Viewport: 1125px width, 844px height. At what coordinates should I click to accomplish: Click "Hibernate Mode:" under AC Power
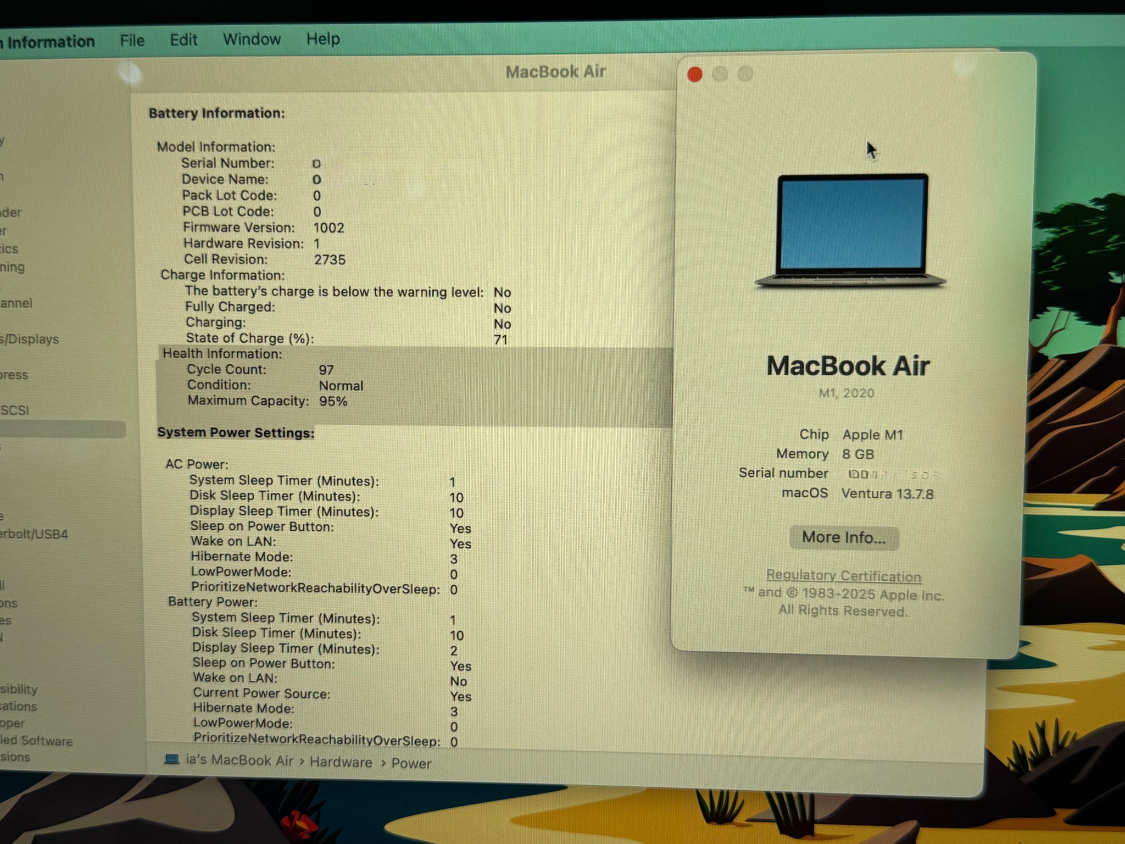242,557
